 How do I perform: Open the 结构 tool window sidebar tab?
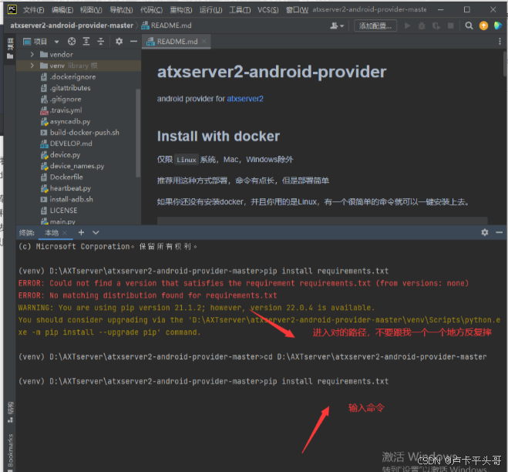(11, 412)
